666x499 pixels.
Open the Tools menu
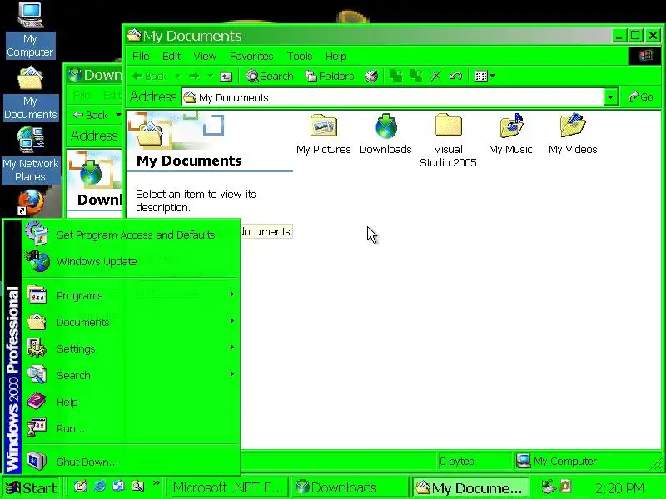[300, 56]
